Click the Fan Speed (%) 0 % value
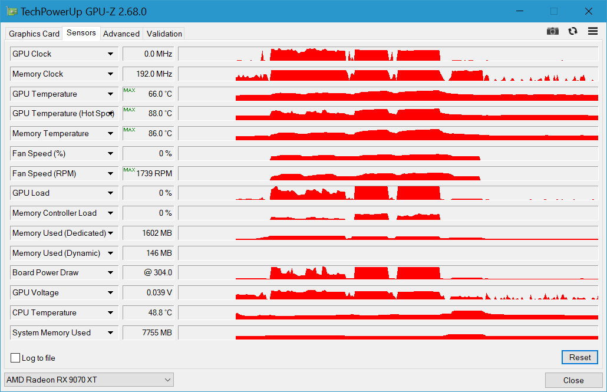Image resolution: width=607 pixels, height=392 pixels. 149,153
